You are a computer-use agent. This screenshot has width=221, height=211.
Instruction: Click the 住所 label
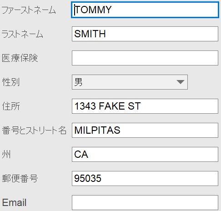[11, 106]
